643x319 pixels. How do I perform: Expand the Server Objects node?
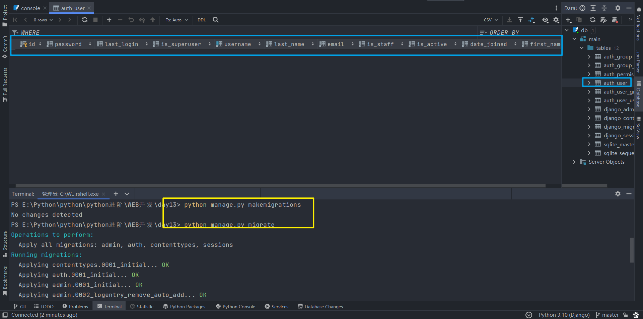(574, 162)
